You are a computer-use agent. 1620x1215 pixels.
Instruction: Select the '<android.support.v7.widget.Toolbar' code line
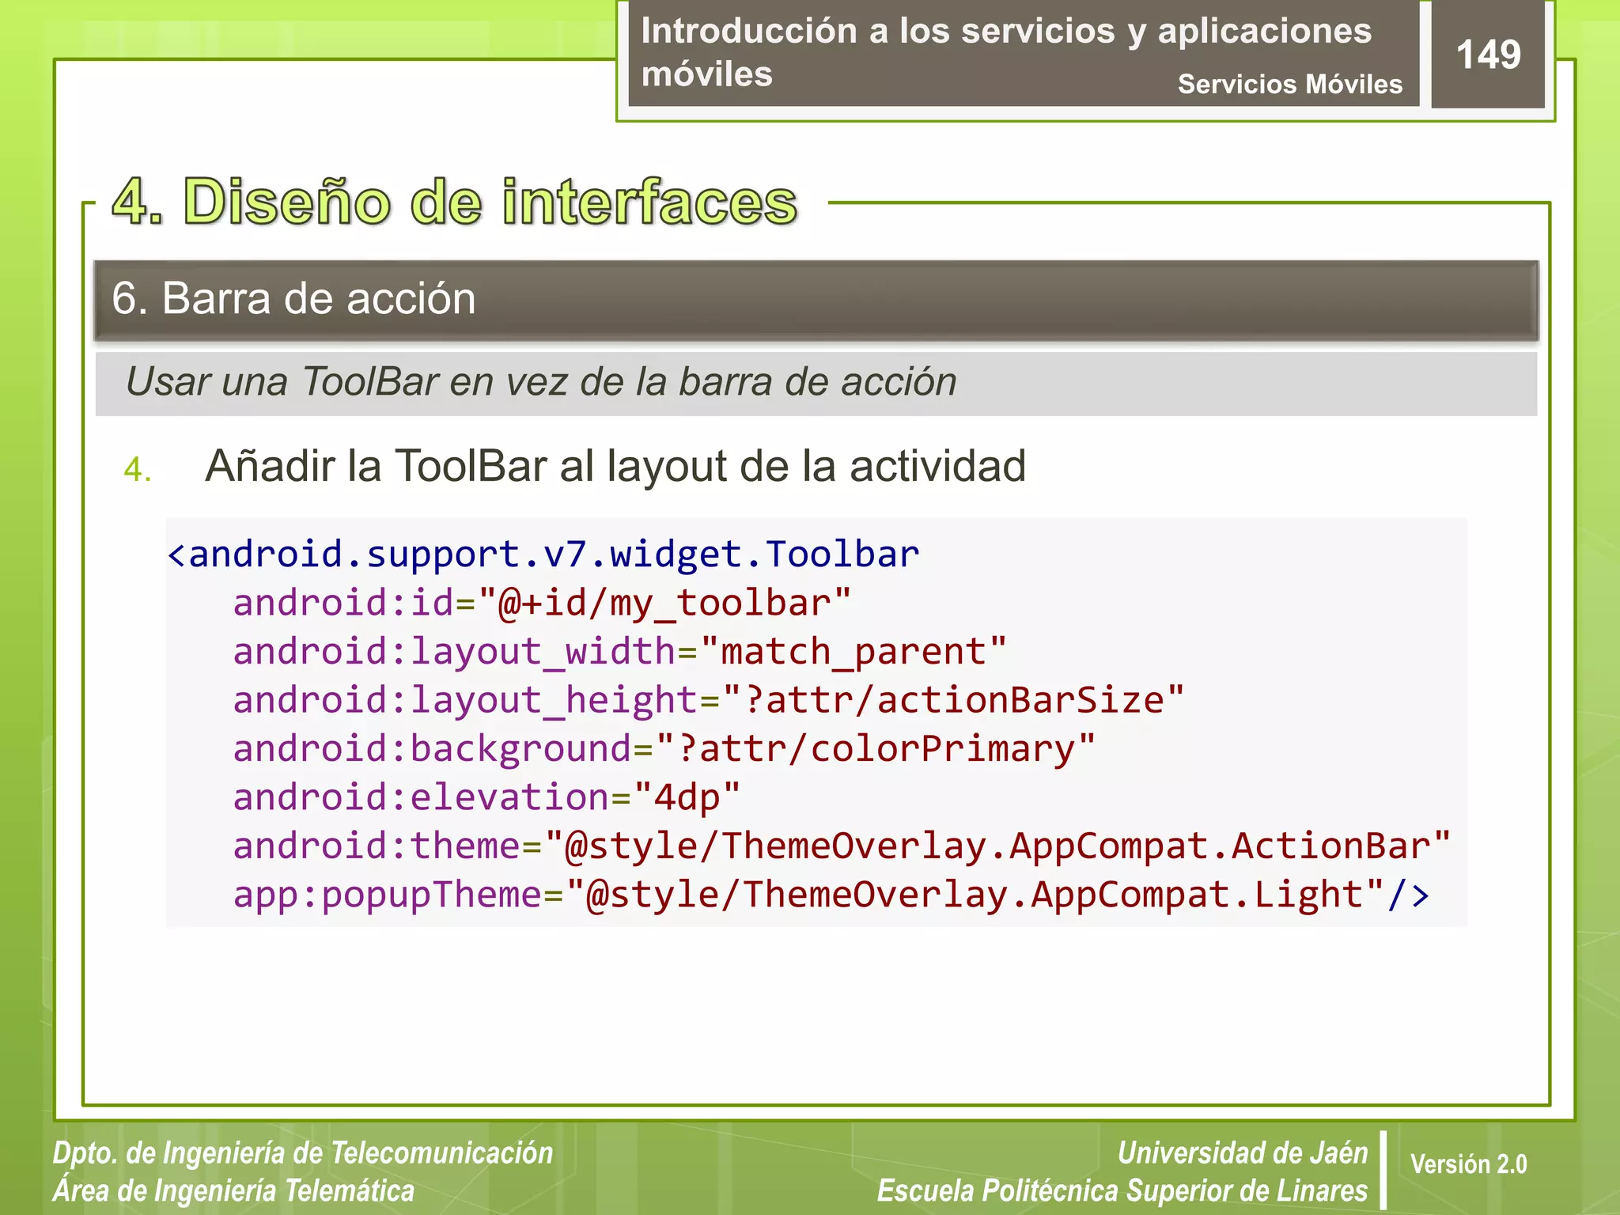543,554
